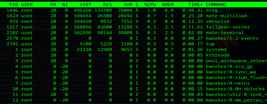Click the 21320 virtual memory value for systemd
Viewport: 267px width, 104px height.
coord(84,49)
